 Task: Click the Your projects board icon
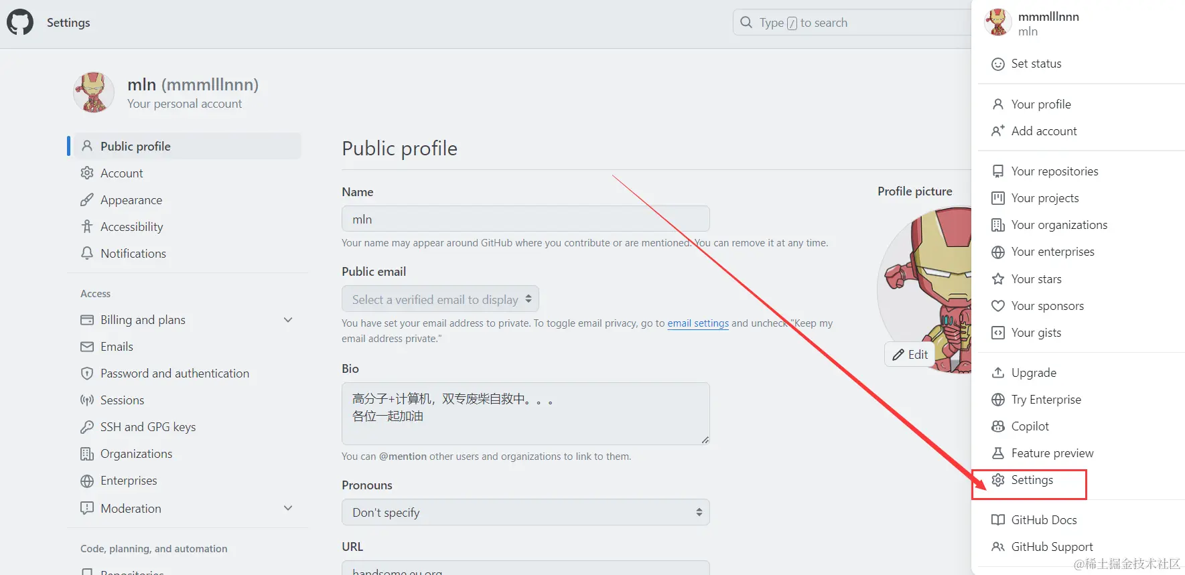click(x=998, y=198)
